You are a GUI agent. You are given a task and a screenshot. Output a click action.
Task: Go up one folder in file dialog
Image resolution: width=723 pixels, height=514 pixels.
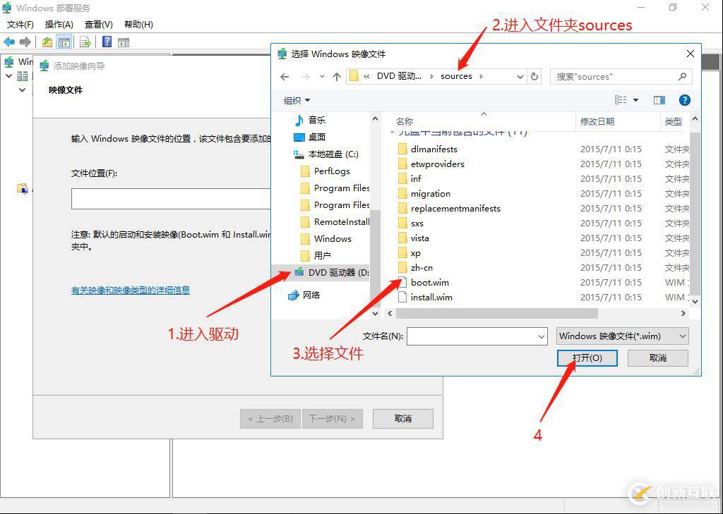coord(337,77)
